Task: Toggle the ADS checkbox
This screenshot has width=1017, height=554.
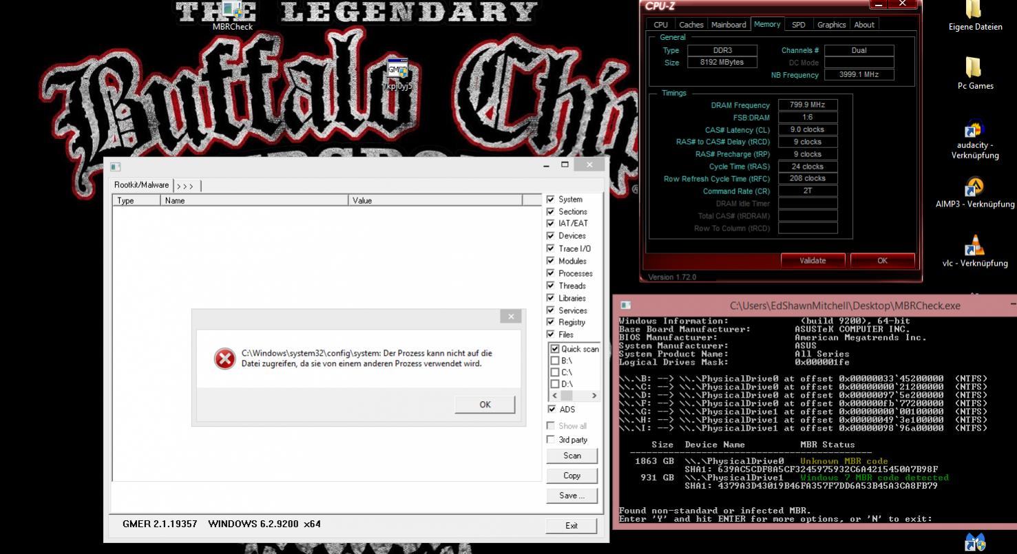Action: click(x=551, y=409)
